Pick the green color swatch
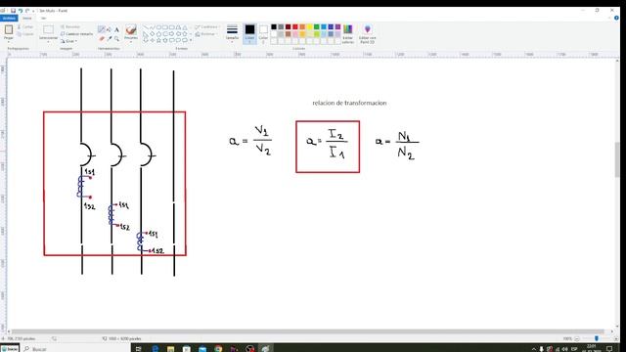This screenshot has width=626, height=352. [x=317, y=26]
